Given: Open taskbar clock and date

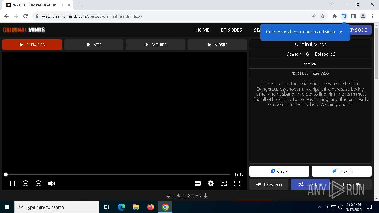Looking at the screenshot, I should point(354,207).
